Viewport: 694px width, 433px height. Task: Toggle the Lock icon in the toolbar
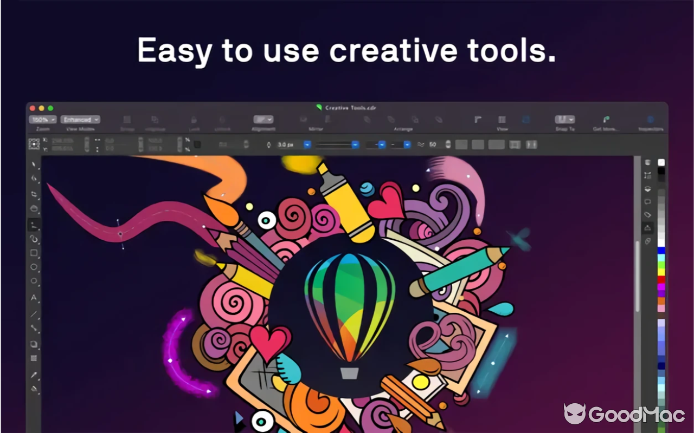194,119
